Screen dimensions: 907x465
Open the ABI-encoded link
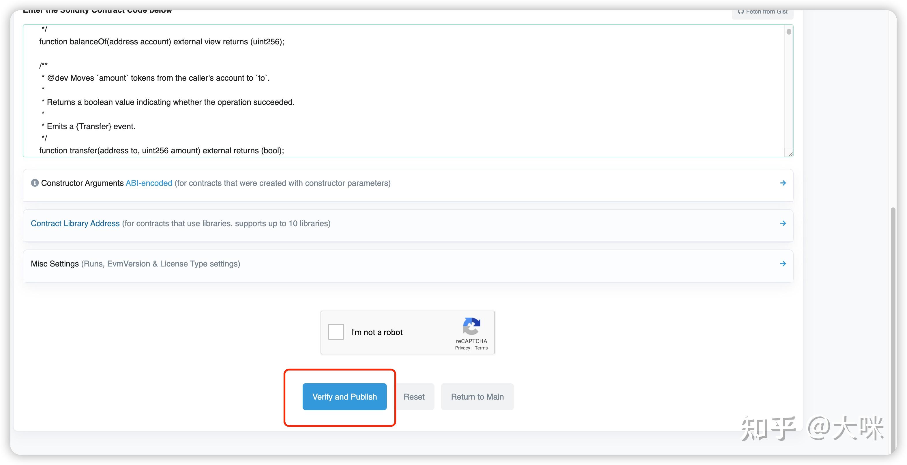pos(149,183)
